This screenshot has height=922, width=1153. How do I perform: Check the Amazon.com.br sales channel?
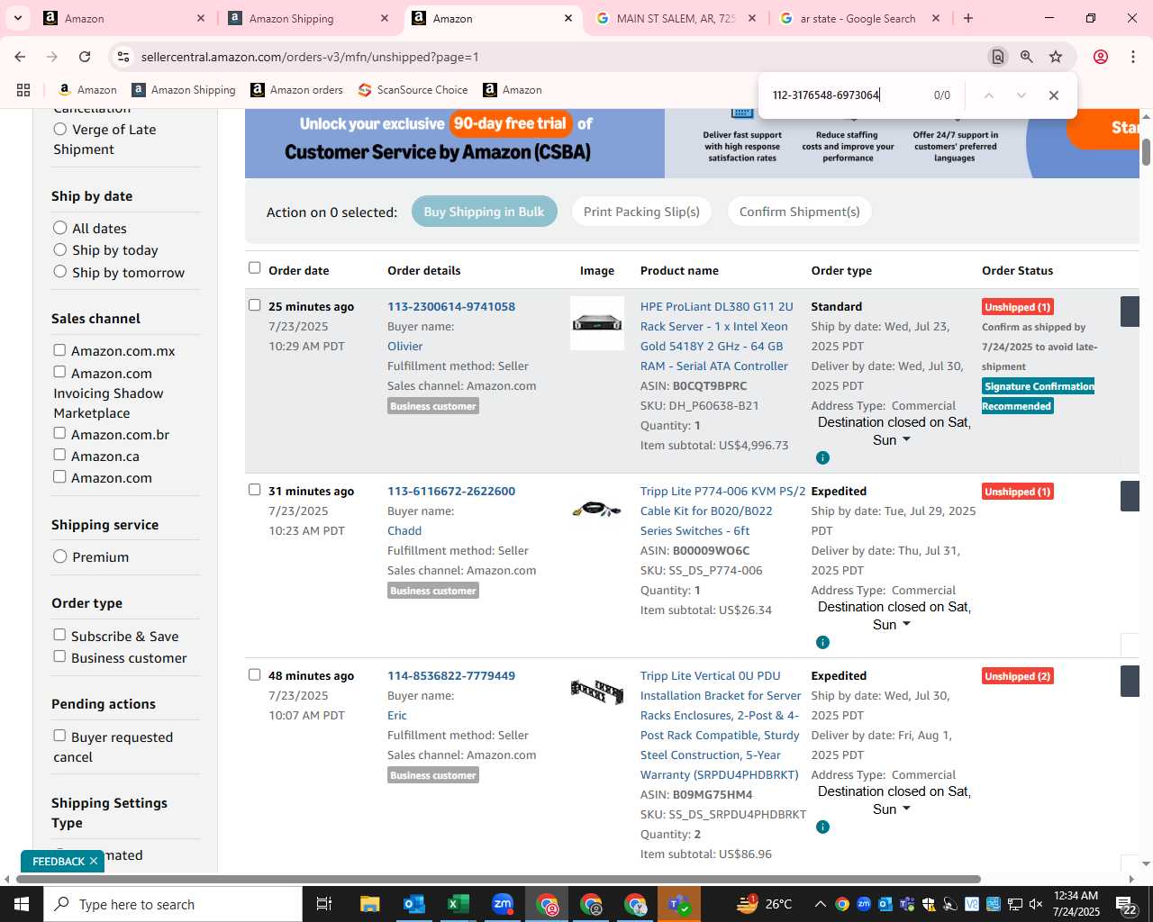59,433
